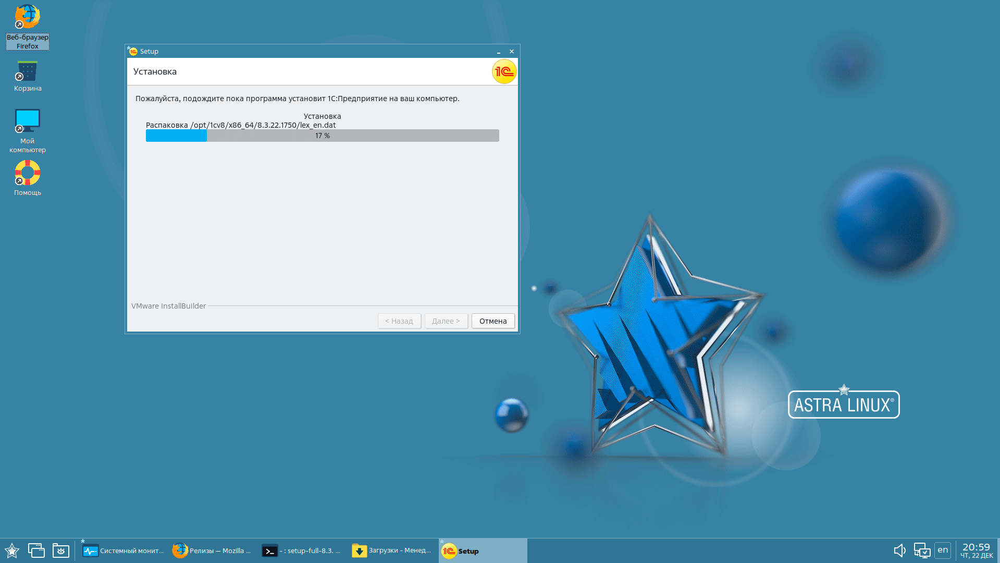Click the disabled Назад button
The width and height of the screenshot is (1000, 563).
coord(399,321)
